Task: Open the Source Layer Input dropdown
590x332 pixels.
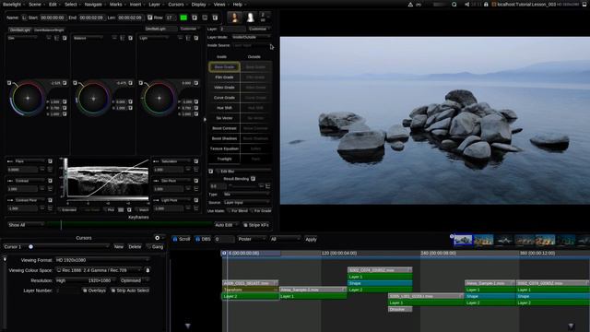Action: [247, 203]
